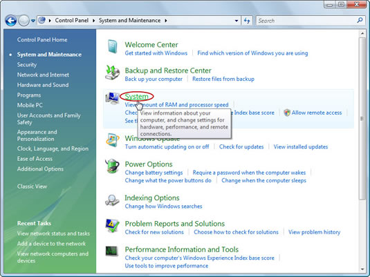Open User Accounts and Family Safety
This screenshot has width=370, height=277.
[48, 119]
